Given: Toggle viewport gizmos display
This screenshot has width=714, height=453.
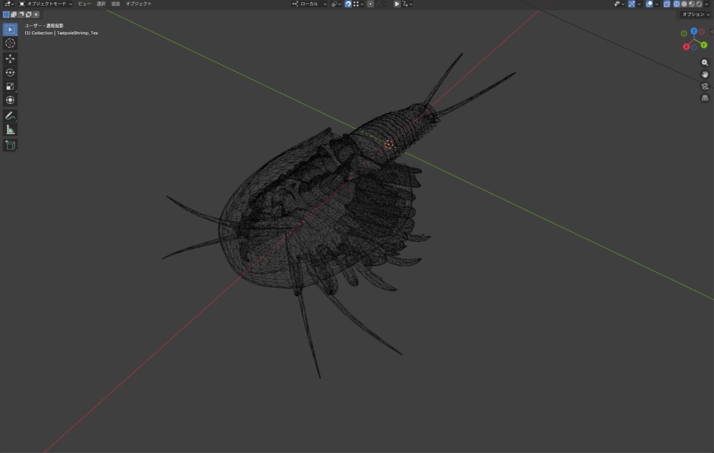Looking at the screenshot, I should (x=632, y=3).
